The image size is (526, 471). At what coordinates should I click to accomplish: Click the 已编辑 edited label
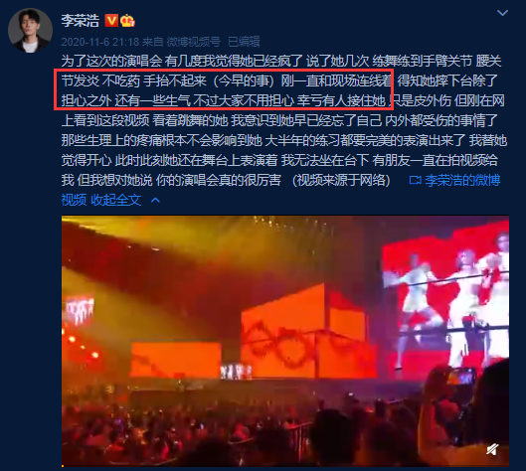(244, 42)
